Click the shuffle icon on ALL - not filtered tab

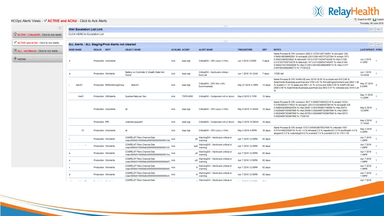(15, 51)
